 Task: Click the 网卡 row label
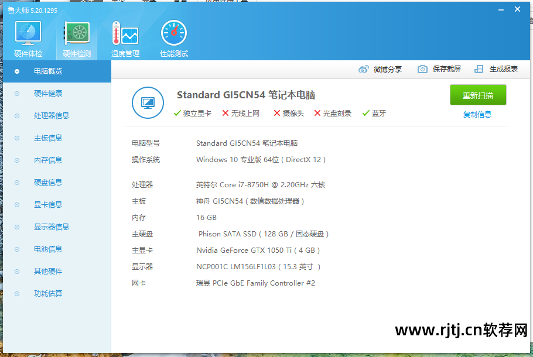[139, 283]
